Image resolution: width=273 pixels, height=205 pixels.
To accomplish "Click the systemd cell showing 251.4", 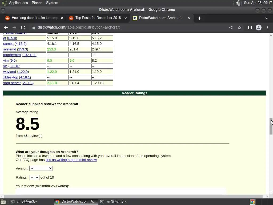I will pyautogui.click(x=80, y=49).
